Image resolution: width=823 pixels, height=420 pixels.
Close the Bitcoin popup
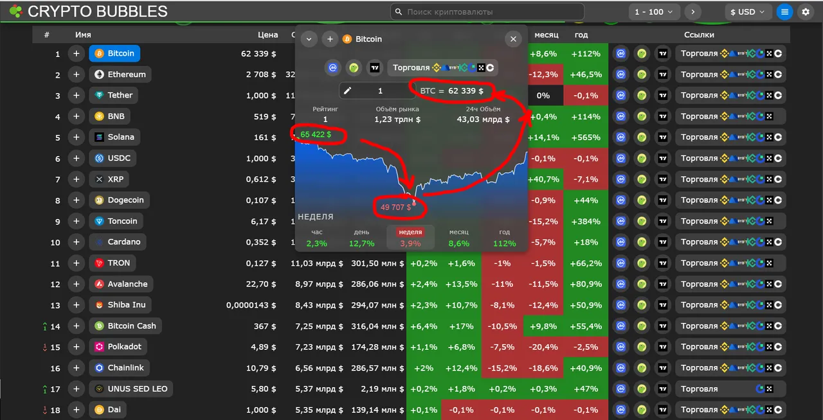513,39
